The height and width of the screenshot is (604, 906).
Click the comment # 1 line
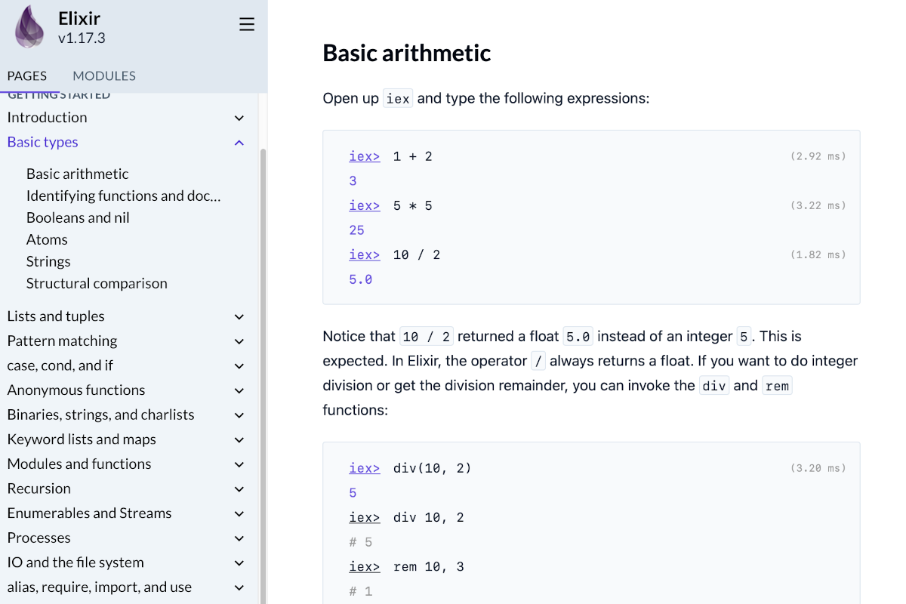(x=360, y=591)
